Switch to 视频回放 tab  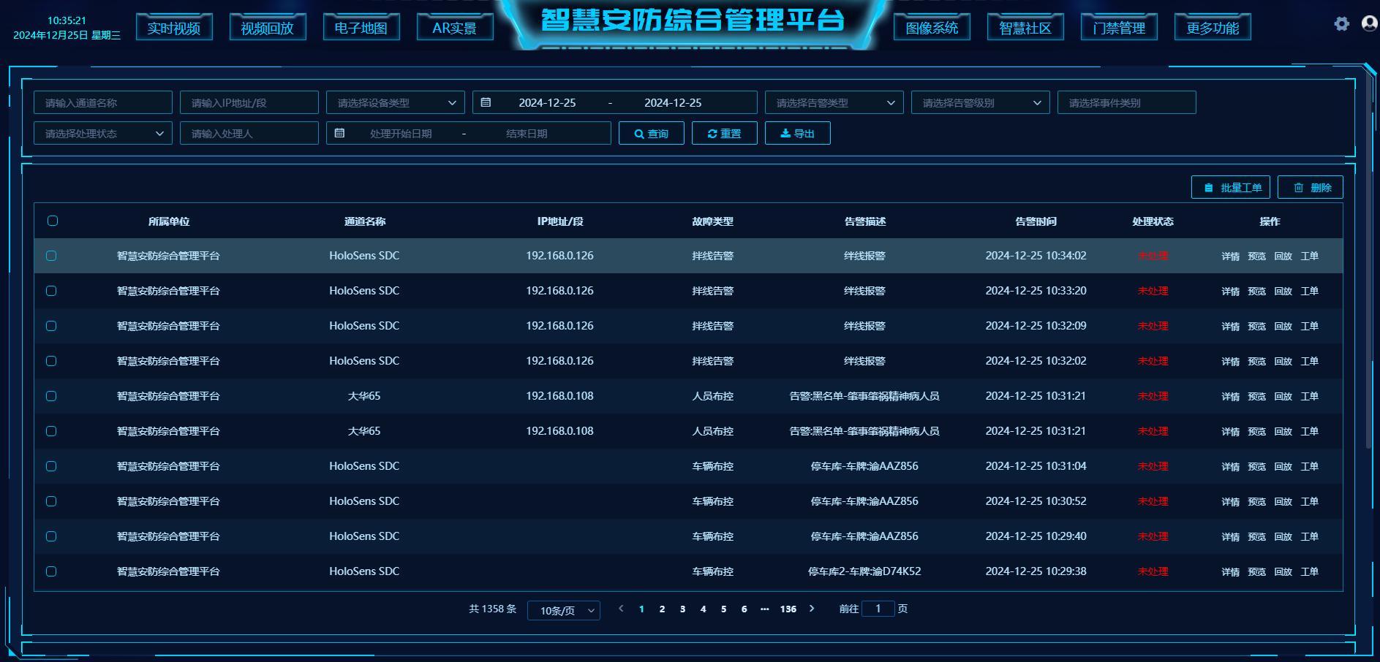pyautogui.click(x=268, y=28)
